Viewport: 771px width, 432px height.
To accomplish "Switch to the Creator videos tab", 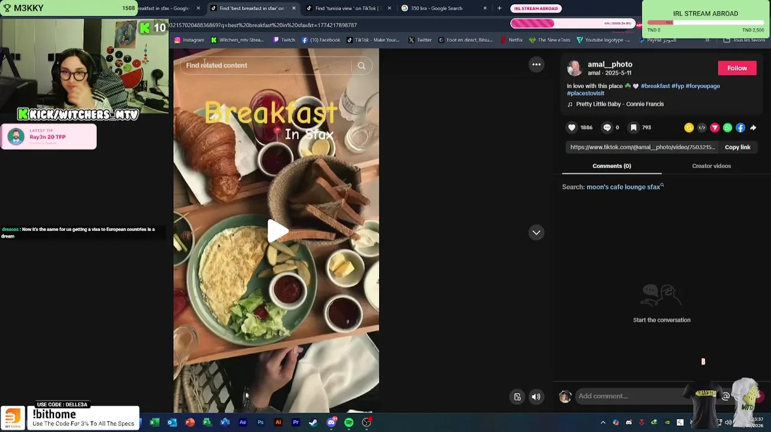I will point(712,166).
